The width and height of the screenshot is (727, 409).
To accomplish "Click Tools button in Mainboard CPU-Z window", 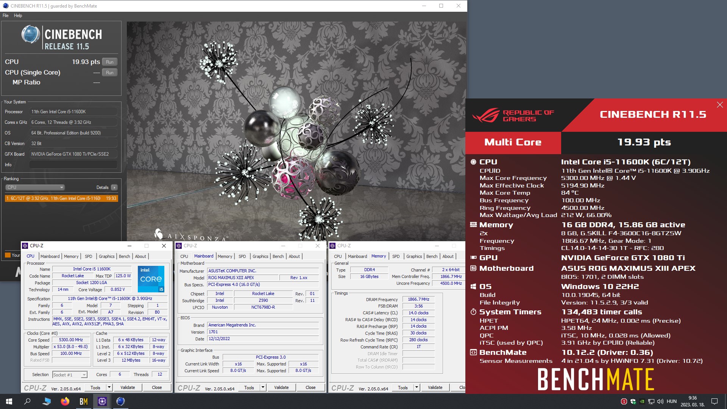I will click(x=249, y=387).
